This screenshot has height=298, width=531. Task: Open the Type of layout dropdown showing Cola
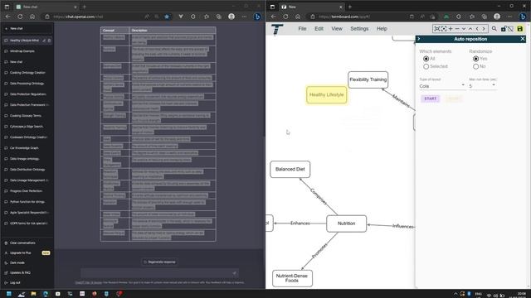click(442, 86)
